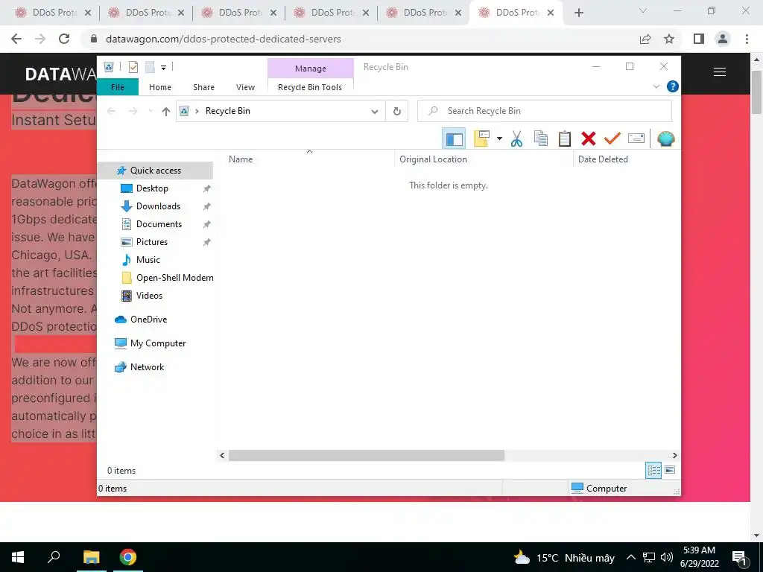Open Documents in navigation pane
This screenshot has width=763, height=572.
[159, 224]
